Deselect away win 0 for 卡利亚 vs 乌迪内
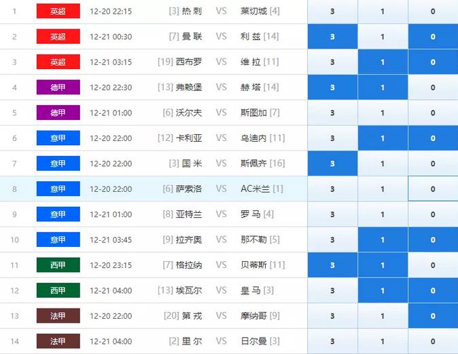This screenshot has height=354, width=458. [x=433, y=138]
